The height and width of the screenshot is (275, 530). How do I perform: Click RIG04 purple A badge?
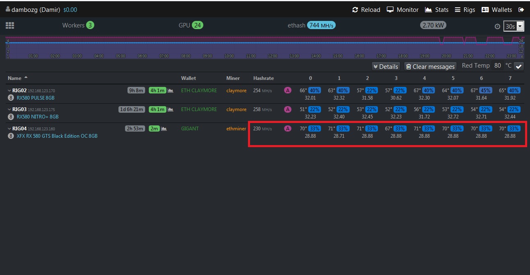pyautogui.click(x=288, y=129)
